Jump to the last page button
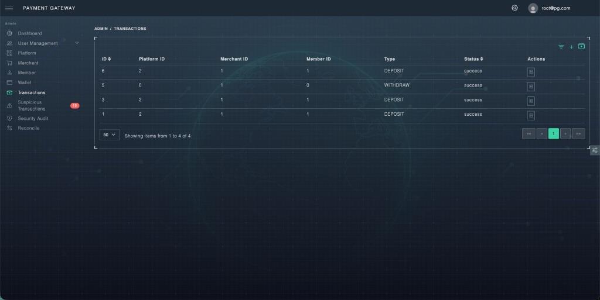The height and width of the screenshot is (300, 600). pos(578,134)
